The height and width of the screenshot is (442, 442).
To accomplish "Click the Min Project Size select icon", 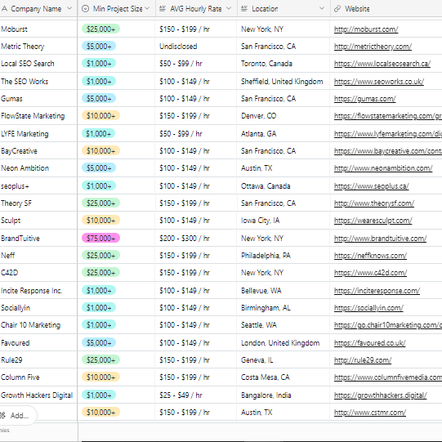I will coord(85,9).
